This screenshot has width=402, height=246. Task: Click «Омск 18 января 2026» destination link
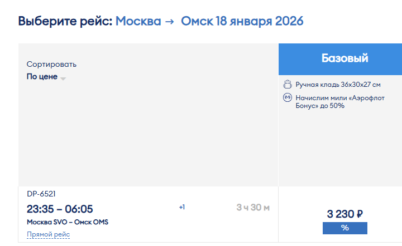point(242,21)
